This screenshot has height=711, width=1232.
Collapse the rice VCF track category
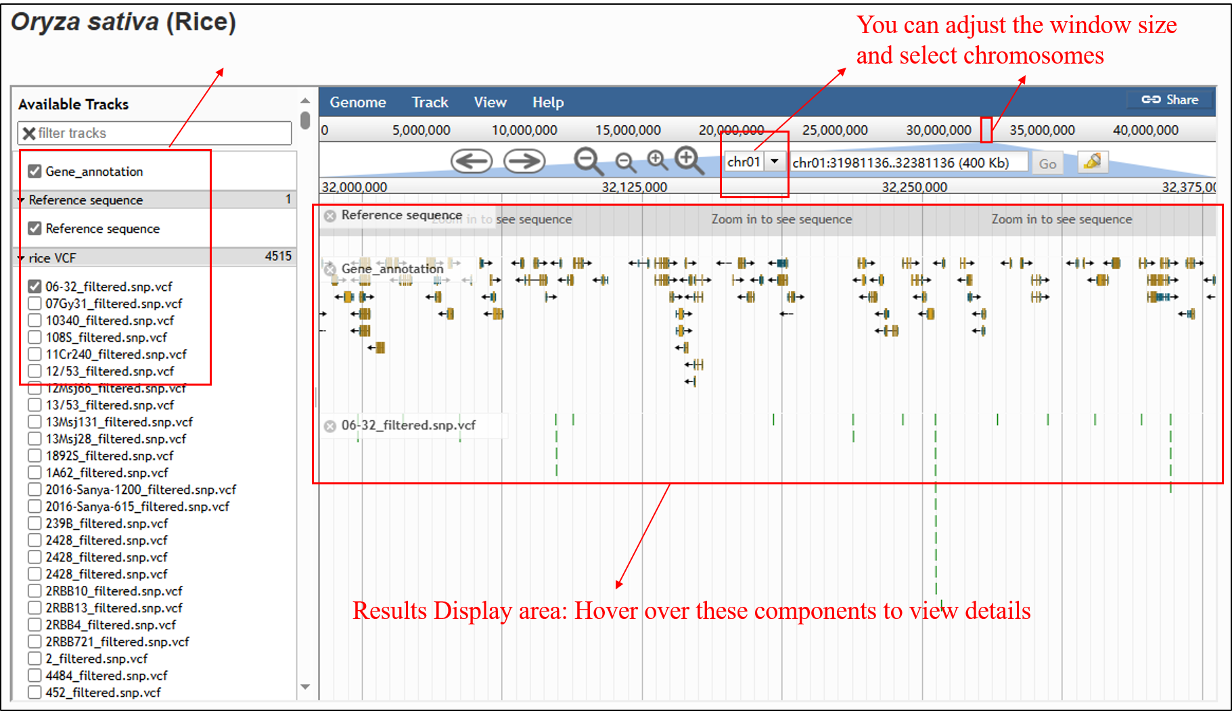[22, 258]
